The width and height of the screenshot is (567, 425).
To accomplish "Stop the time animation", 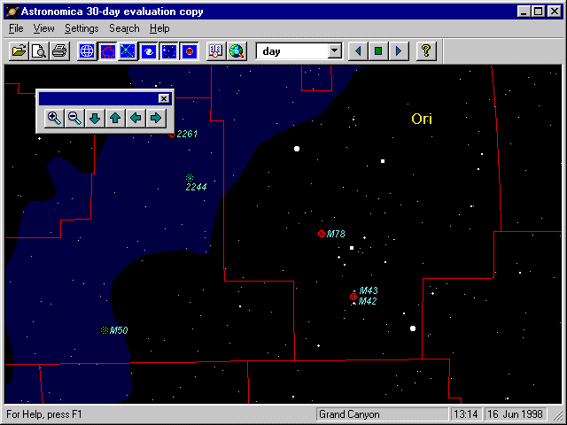I will 378,51.
